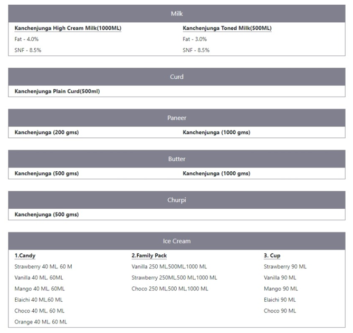The width and height of the screenshot is (353, 333).
Task: Select Paneer Kanchenjunga (1000 gms)
Action: click(x=216, y=132)
